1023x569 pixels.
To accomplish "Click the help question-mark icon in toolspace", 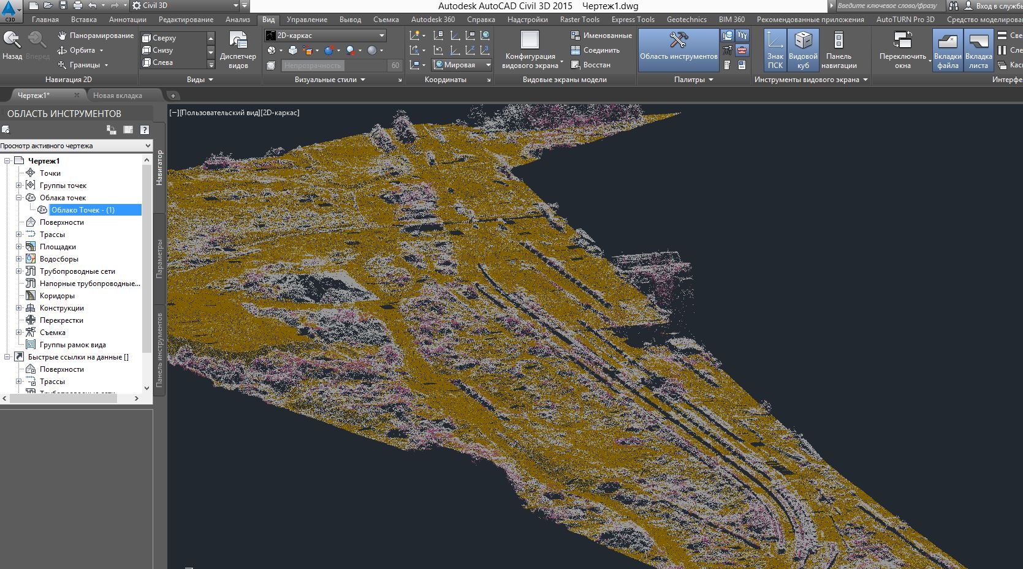I will pos(145,129).
